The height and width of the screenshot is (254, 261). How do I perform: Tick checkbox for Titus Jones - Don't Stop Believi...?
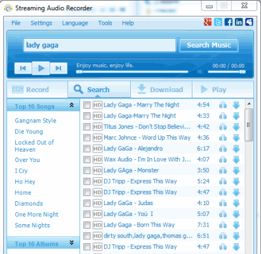click(87, 127)
